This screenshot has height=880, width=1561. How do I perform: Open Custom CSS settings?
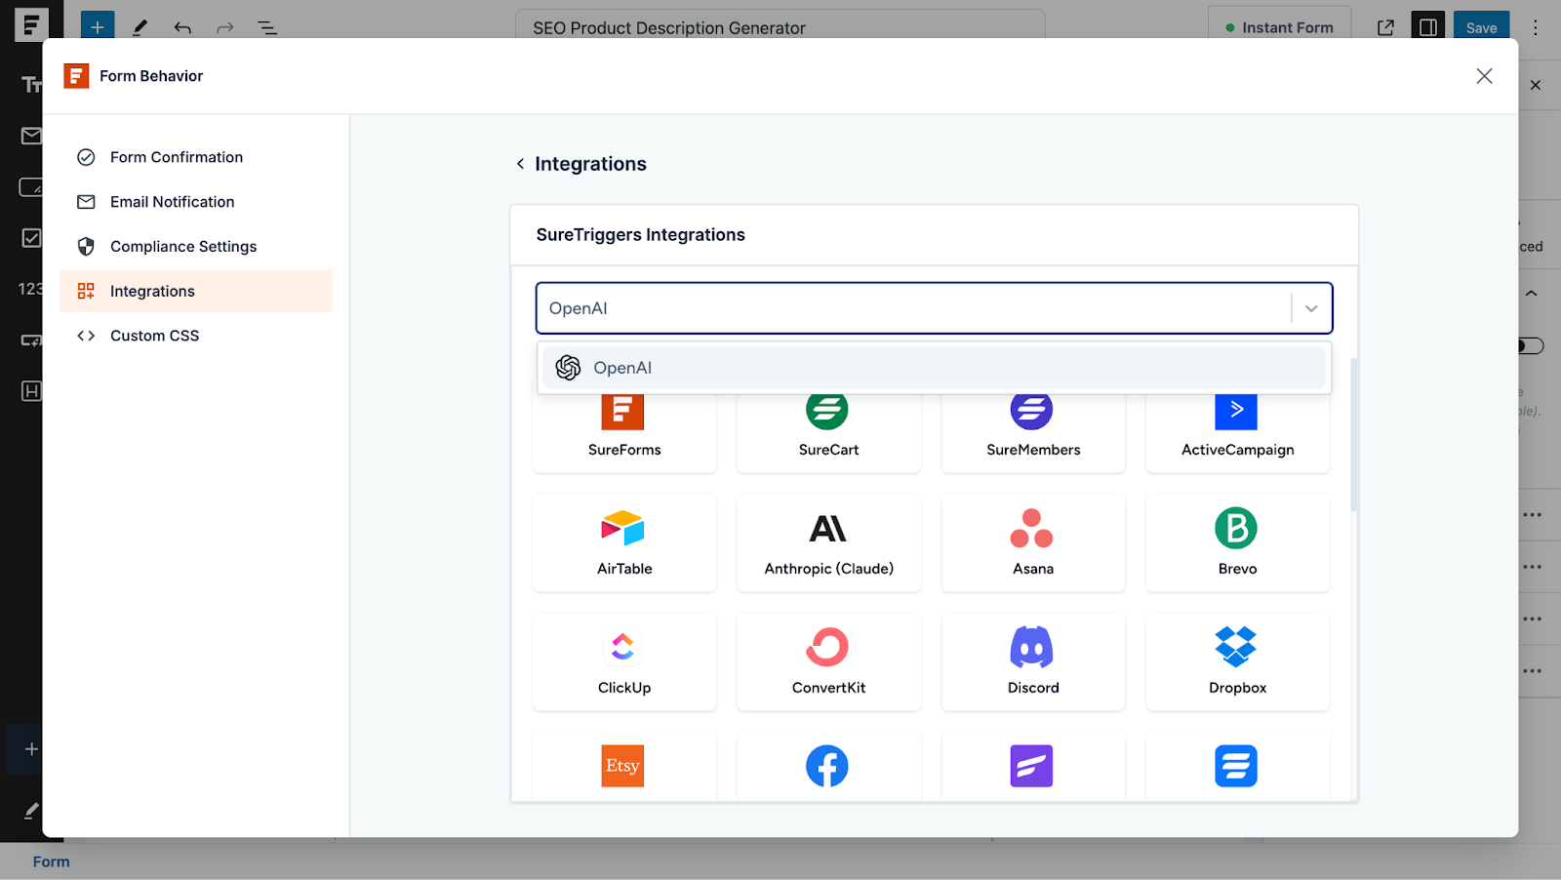[x=153, y=335]
